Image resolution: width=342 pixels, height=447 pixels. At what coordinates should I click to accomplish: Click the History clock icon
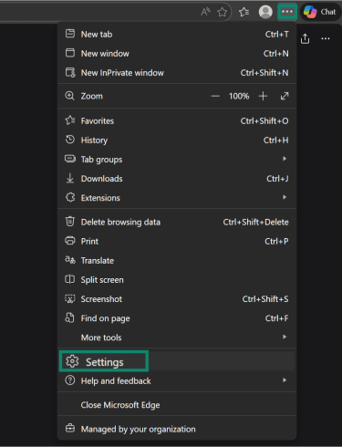pos(70,140)
